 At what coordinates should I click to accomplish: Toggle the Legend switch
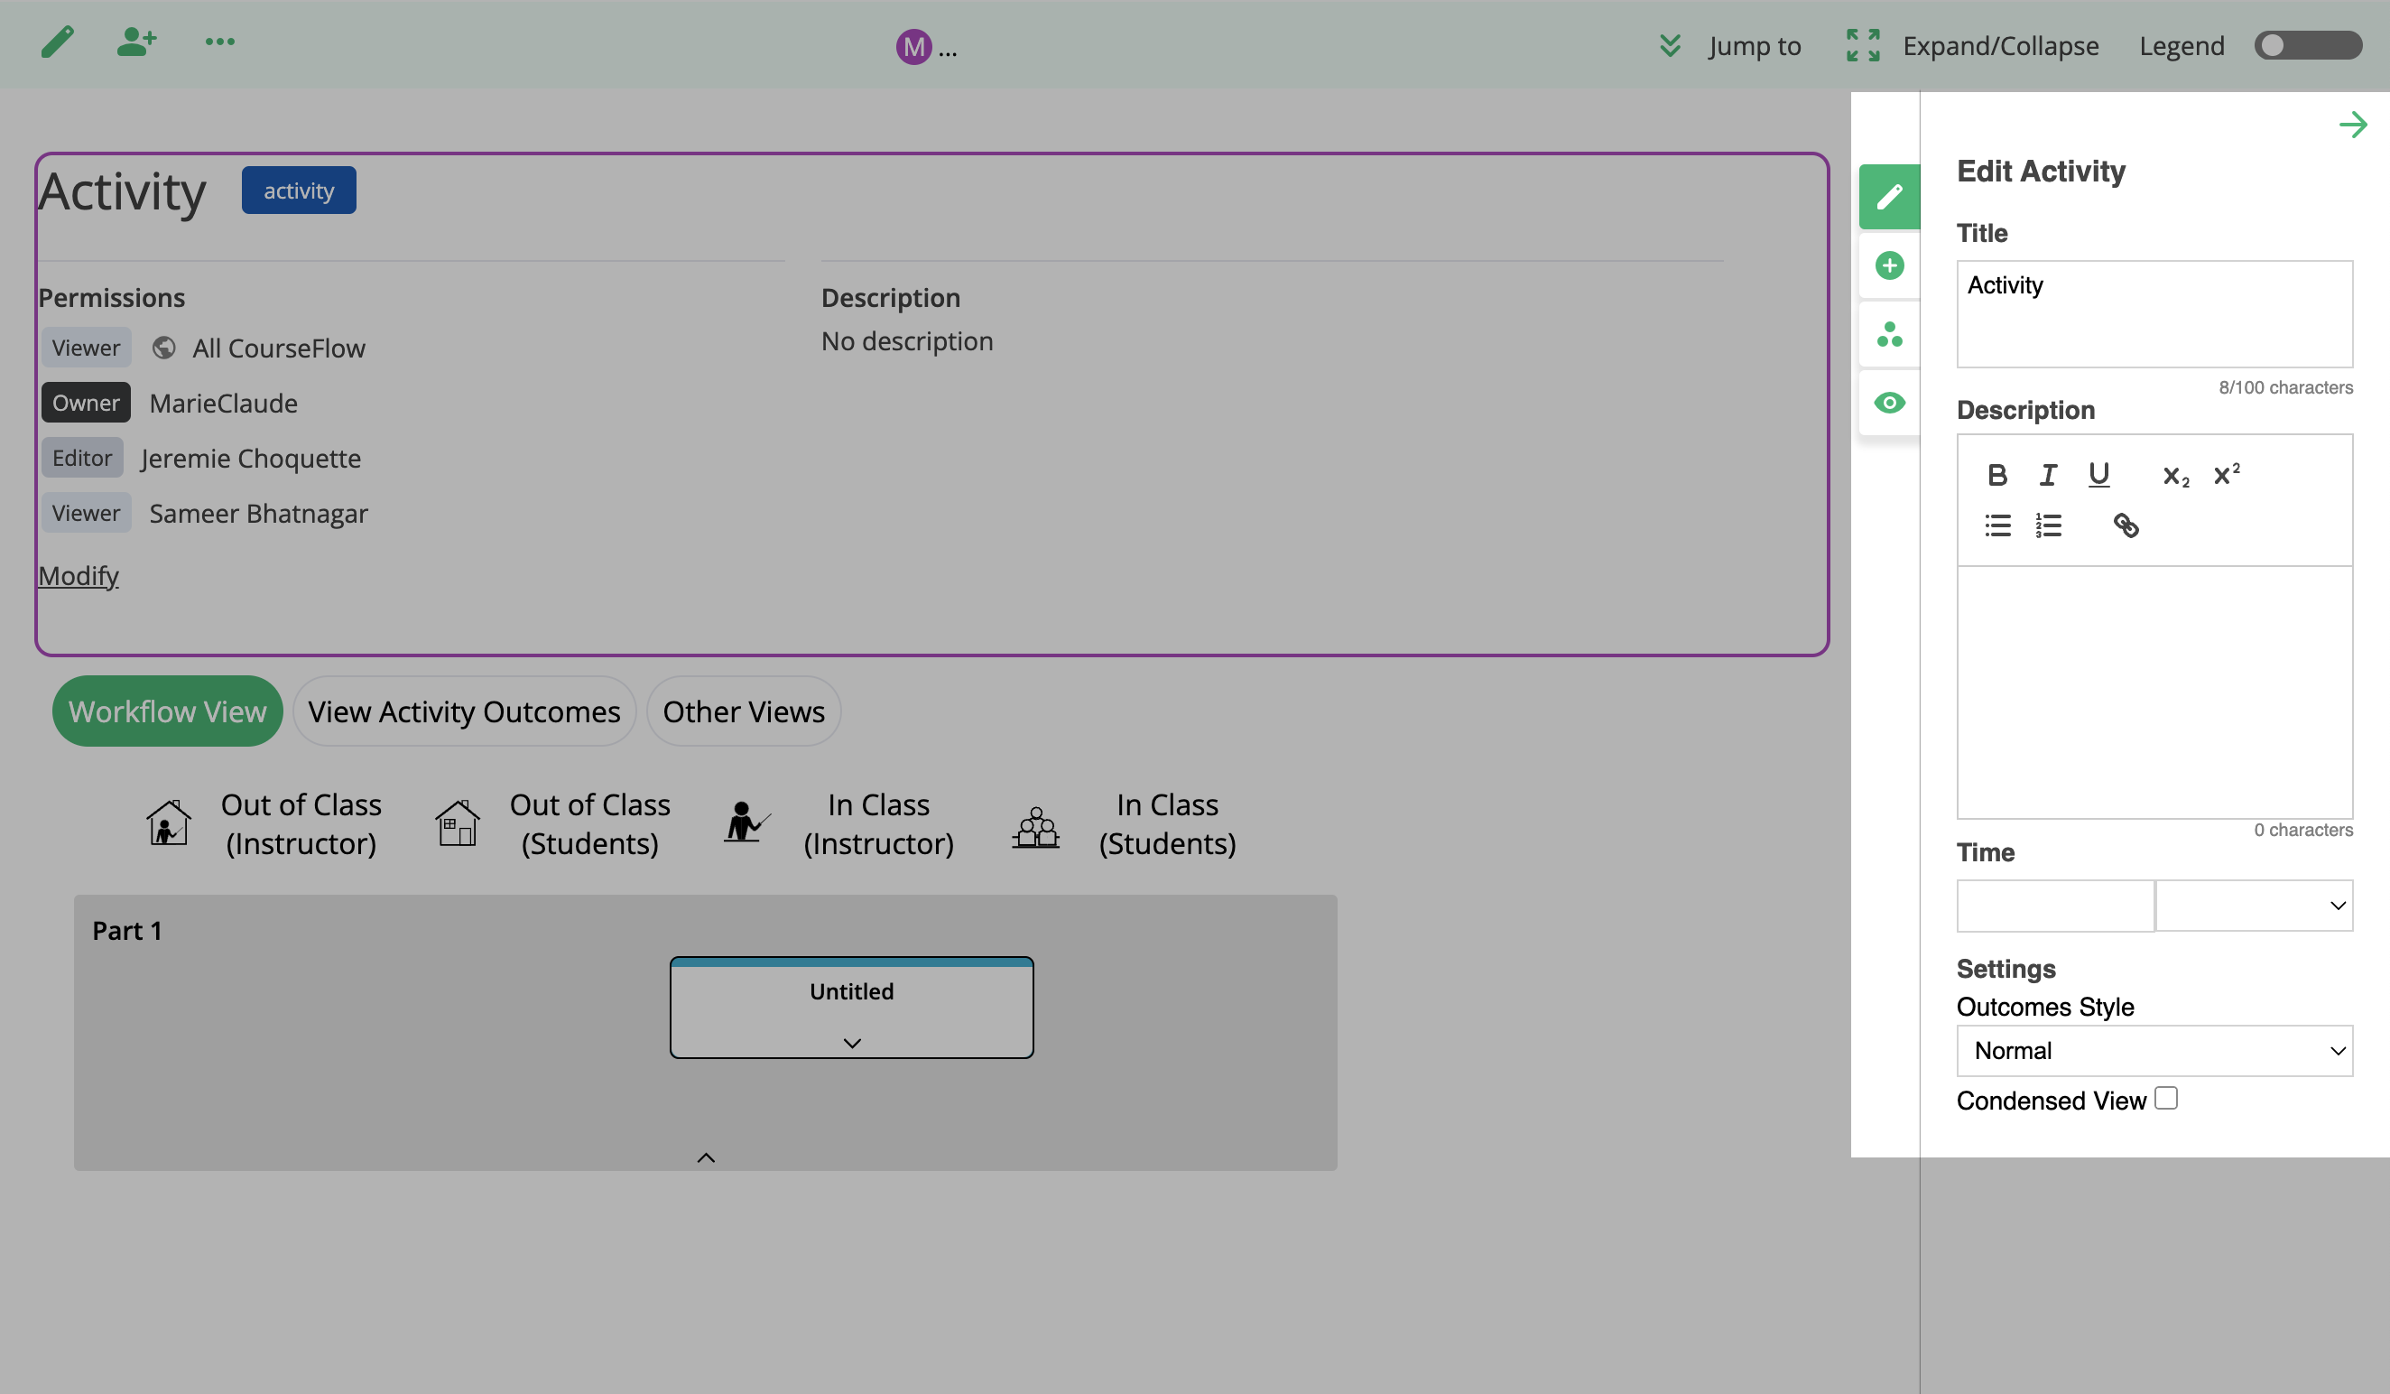pos(2307,45)
